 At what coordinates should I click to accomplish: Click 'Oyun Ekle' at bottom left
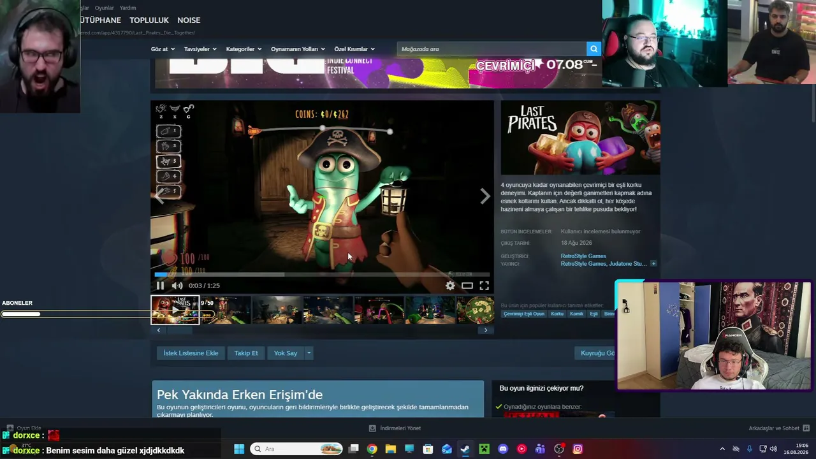24,428
